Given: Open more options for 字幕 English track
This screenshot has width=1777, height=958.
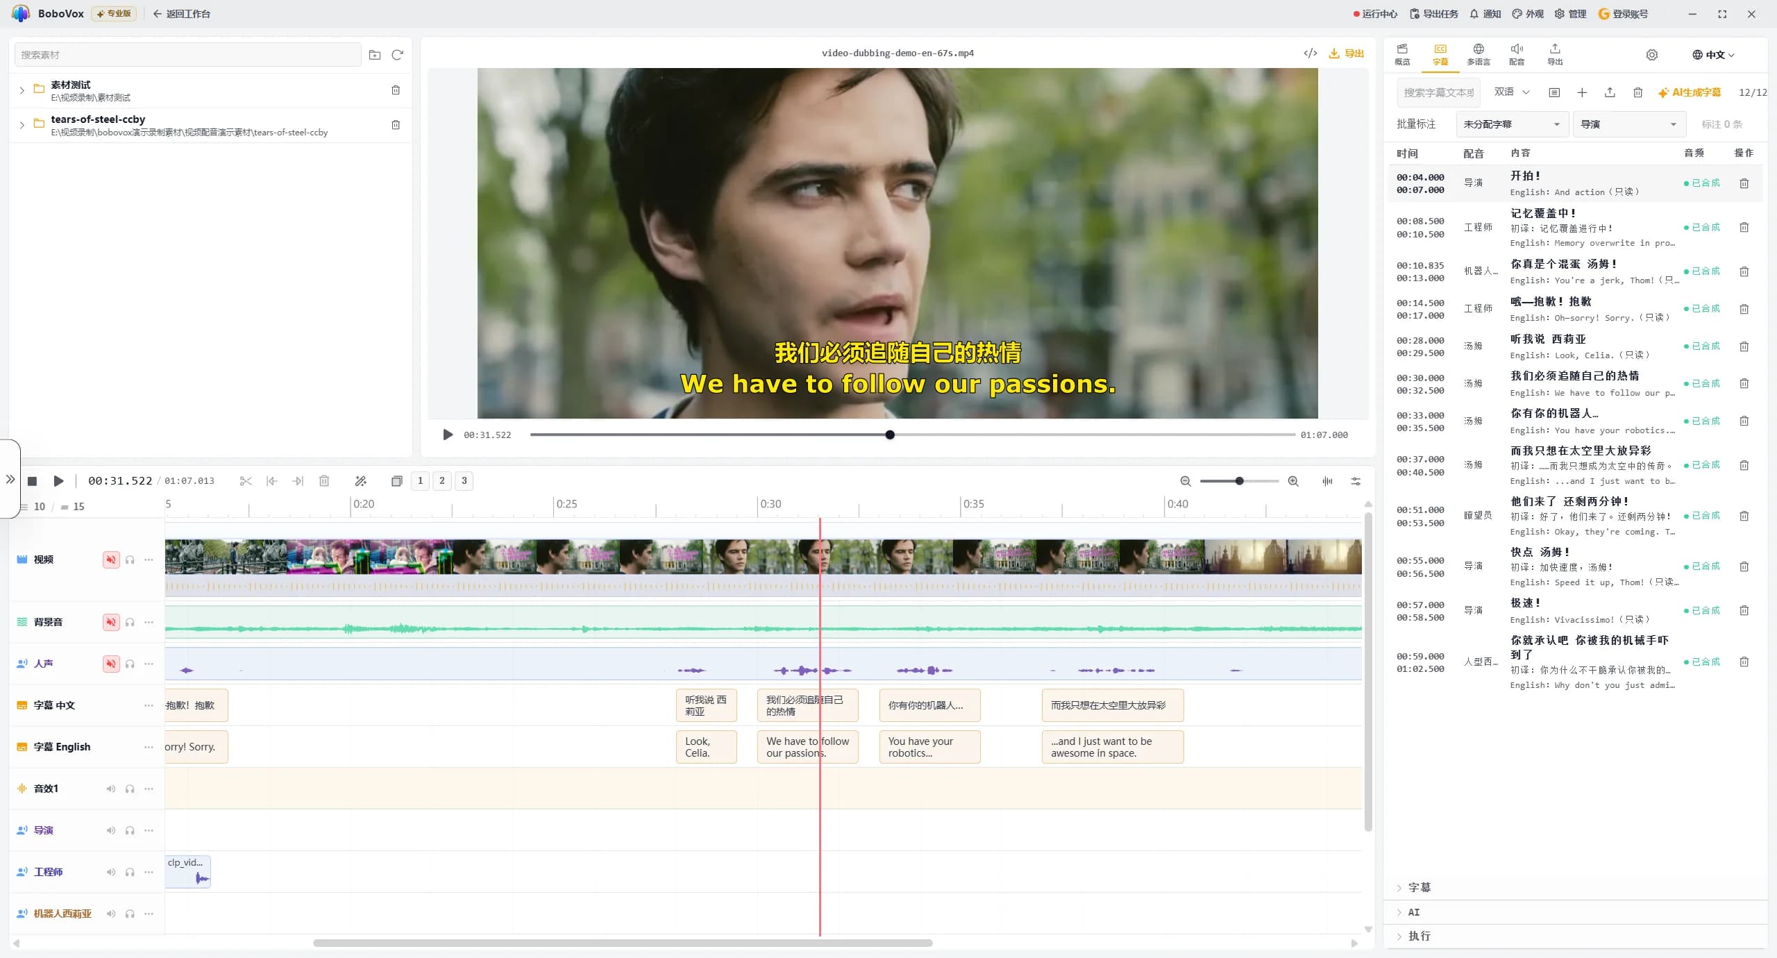Looking at the screenshot, I should pyautogui.click(x=149, y=747).
